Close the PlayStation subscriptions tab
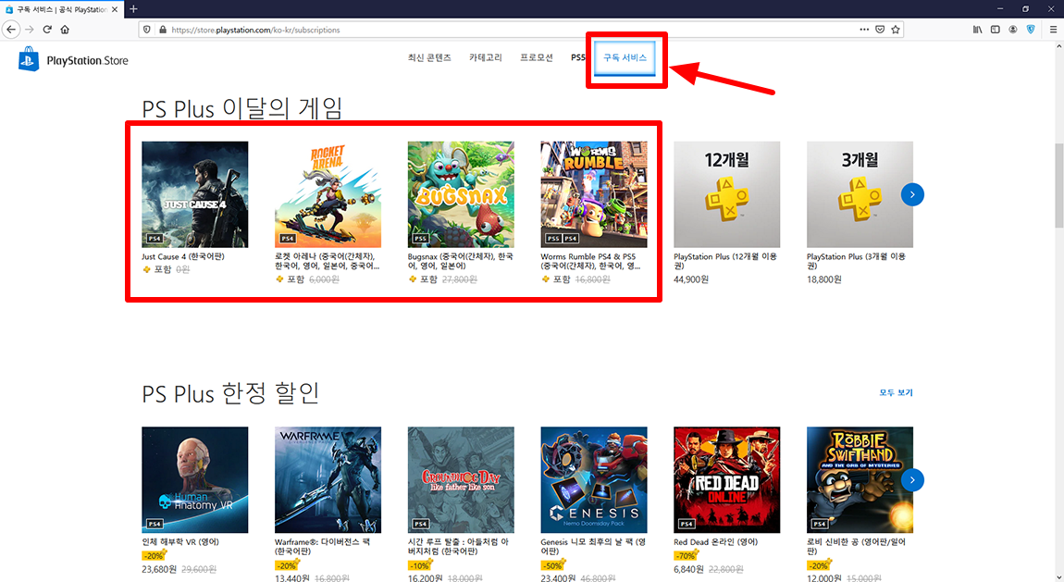 115,9
